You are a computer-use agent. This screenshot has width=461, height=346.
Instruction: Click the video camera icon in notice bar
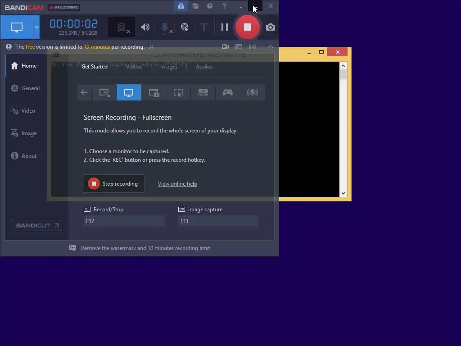225,47
